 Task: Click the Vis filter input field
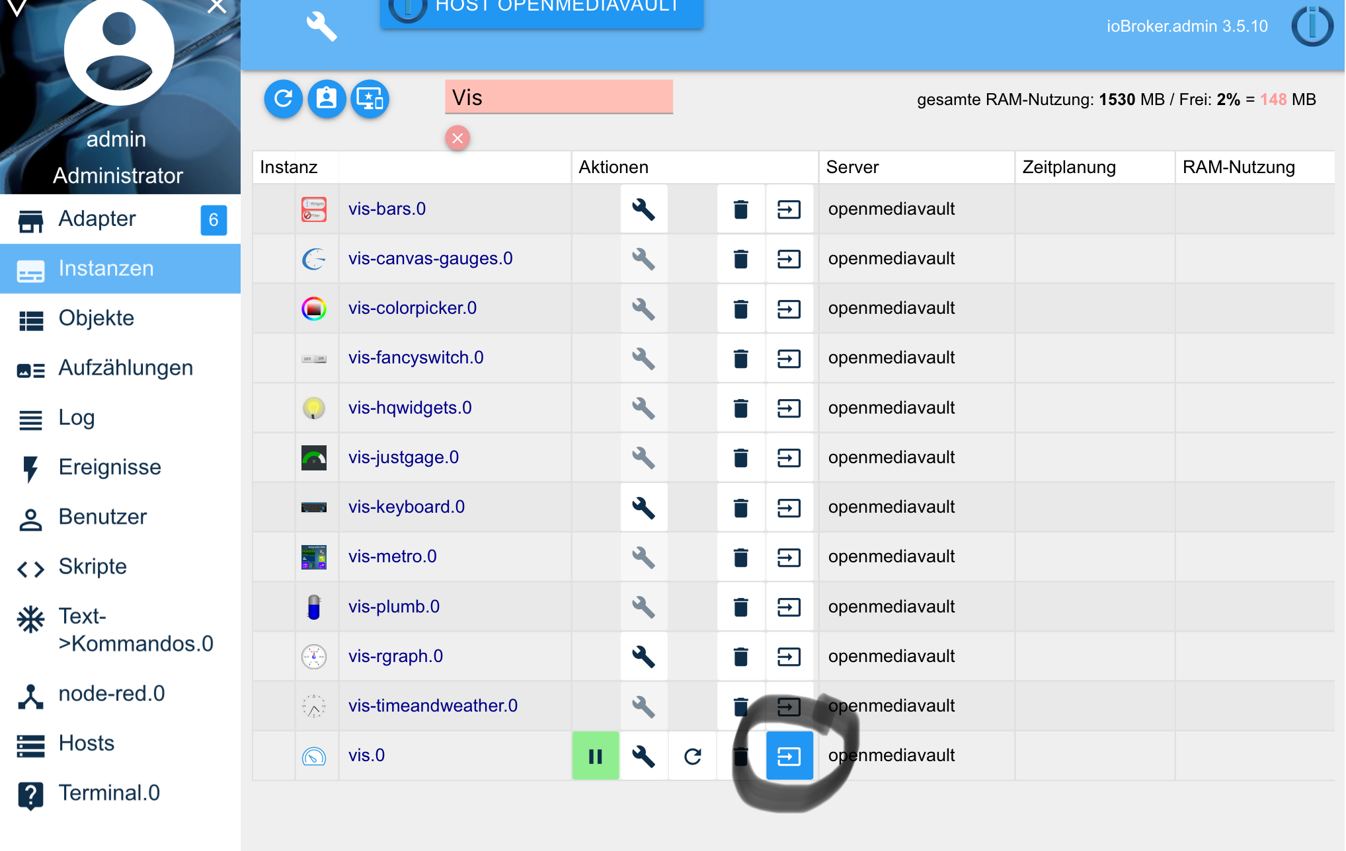559,98
